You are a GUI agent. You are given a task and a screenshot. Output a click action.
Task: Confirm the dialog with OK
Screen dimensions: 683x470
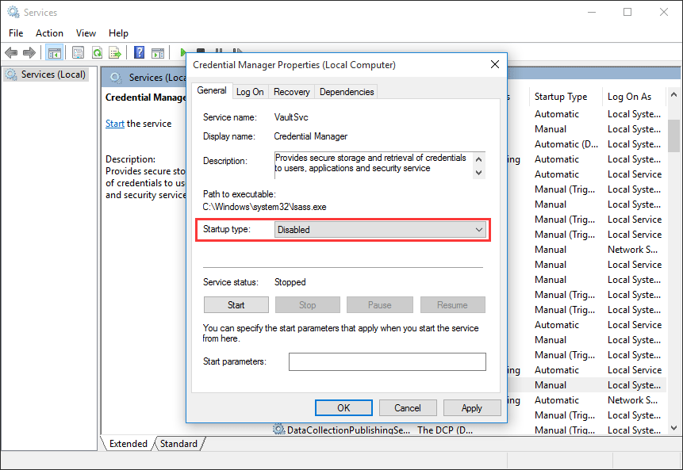(x=343, y=407)
